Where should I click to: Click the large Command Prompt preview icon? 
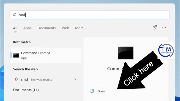126,53
